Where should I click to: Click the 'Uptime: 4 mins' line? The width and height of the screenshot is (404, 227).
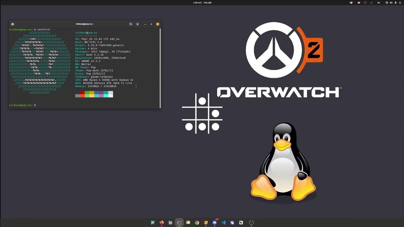(86, 49)
